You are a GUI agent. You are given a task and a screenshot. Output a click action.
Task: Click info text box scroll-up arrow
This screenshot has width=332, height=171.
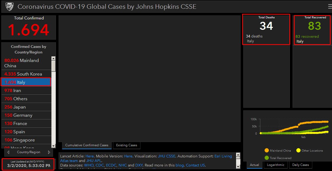coord(238,155)
